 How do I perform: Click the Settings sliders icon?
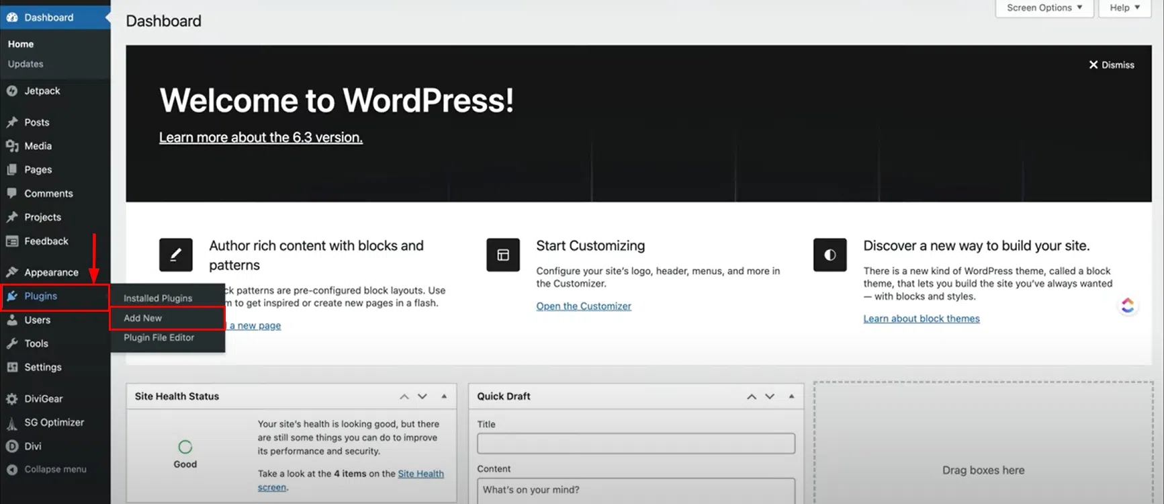12,367
